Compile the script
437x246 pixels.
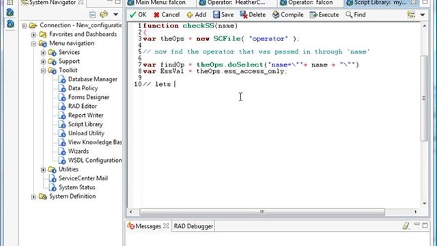(288, 14)
